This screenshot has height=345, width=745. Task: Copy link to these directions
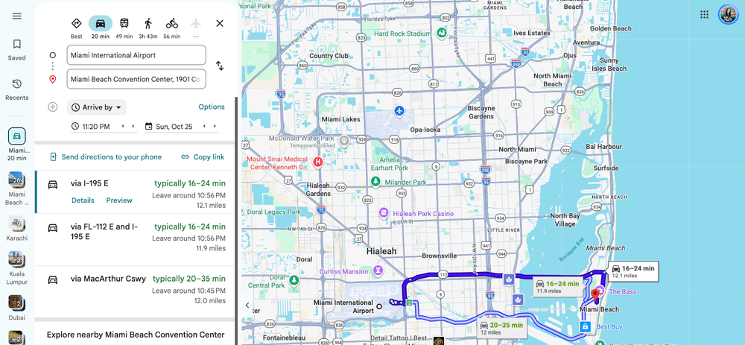pos(203,156)
